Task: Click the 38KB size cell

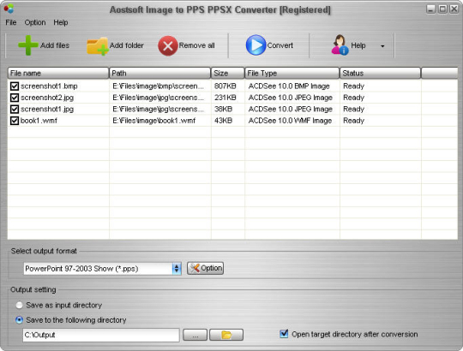Action: (x=223, y=109)
